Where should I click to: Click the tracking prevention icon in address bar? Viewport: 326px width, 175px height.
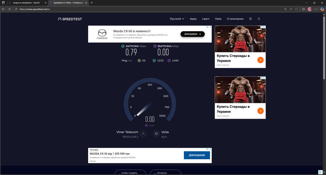(285, 9)
